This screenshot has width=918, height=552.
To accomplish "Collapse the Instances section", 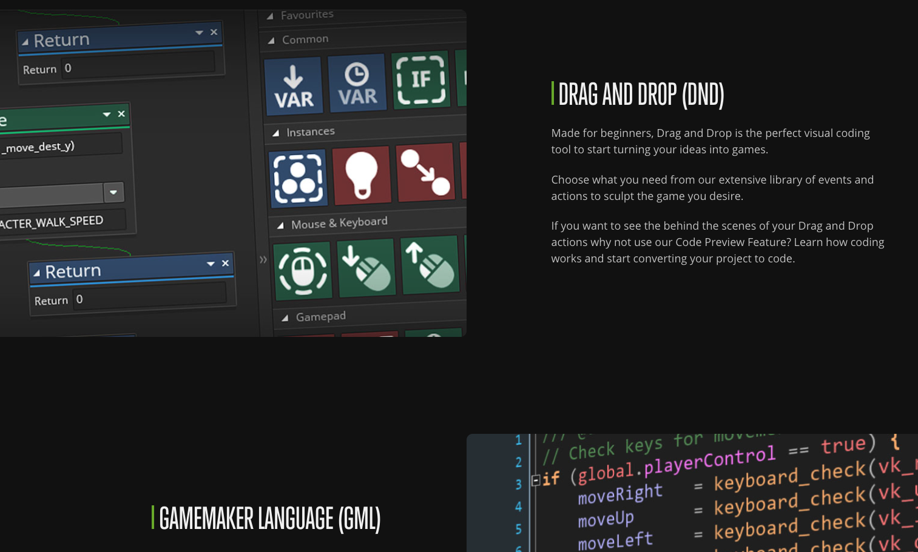I will click(275, 133).
